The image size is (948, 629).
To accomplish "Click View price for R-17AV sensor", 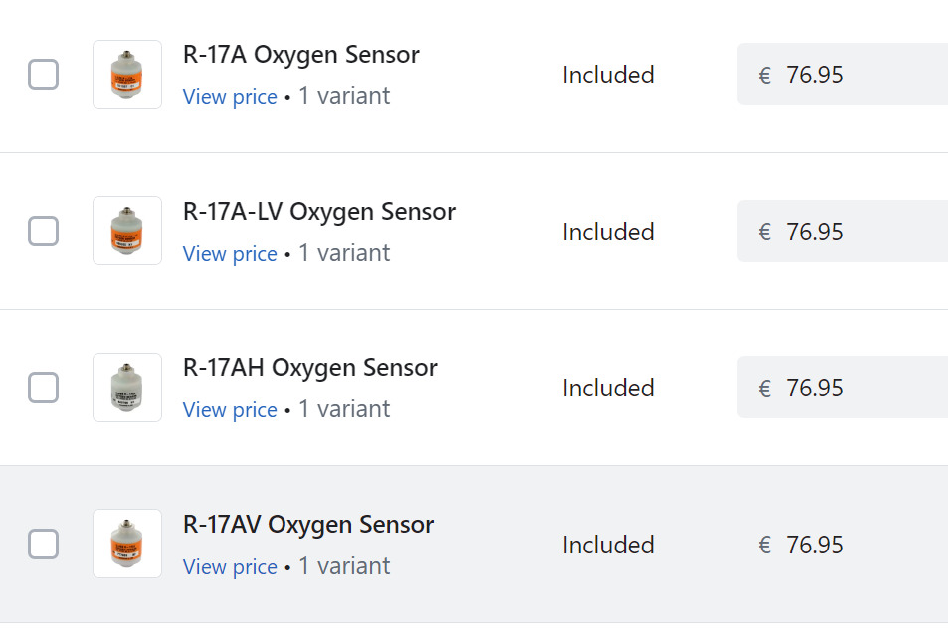I will click(x=230, y=567).
